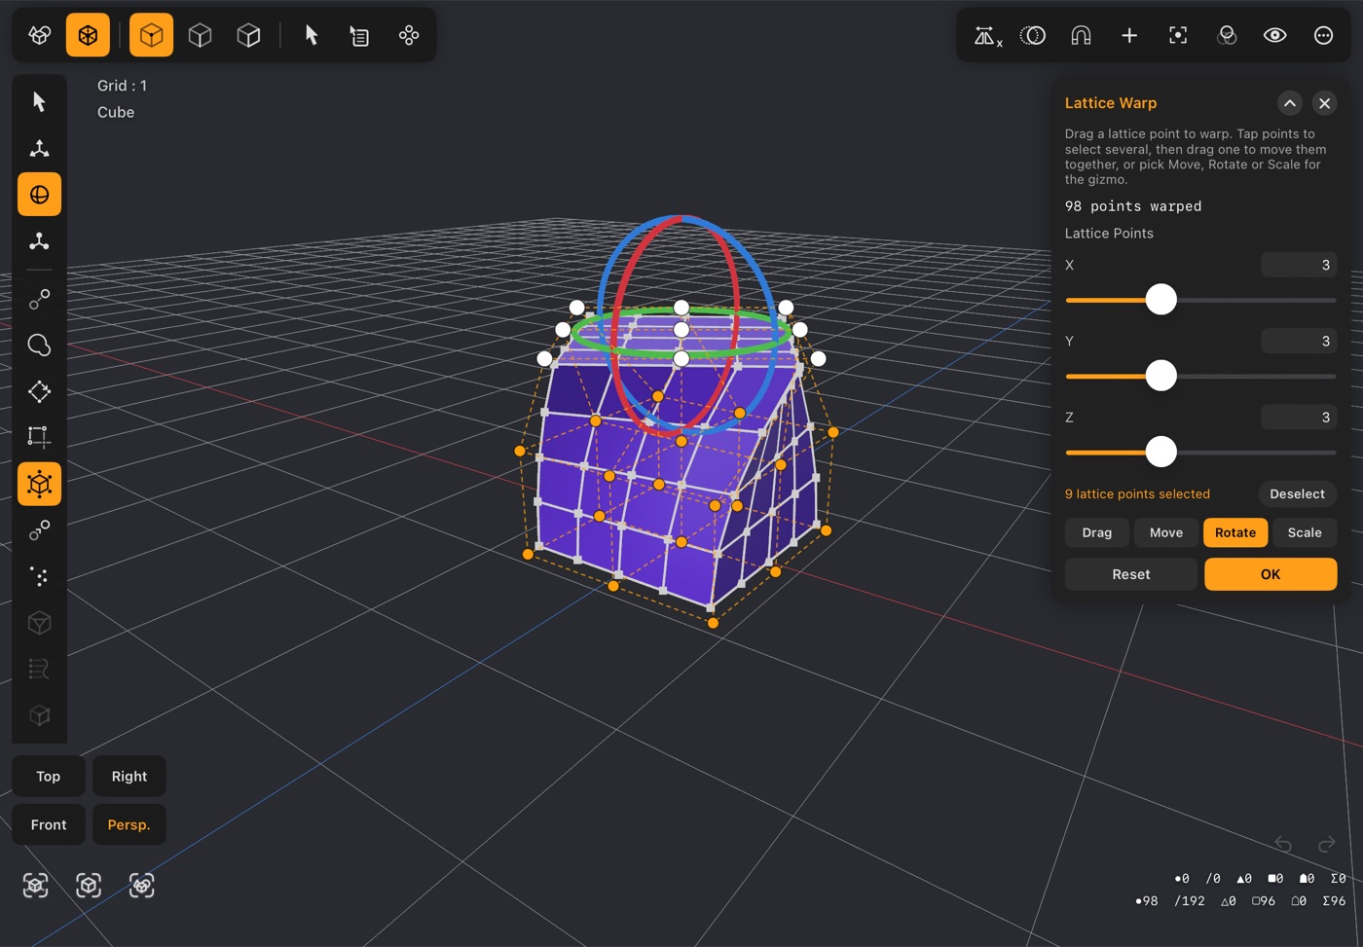Image resolution: width=1363 pixels, height=947 pixels.
Task: Click the "98 points warped" status text
Action: pos(1133,206)
